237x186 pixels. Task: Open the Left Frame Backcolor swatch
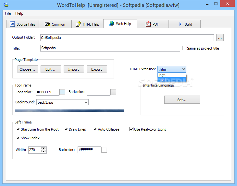(104, 150)
